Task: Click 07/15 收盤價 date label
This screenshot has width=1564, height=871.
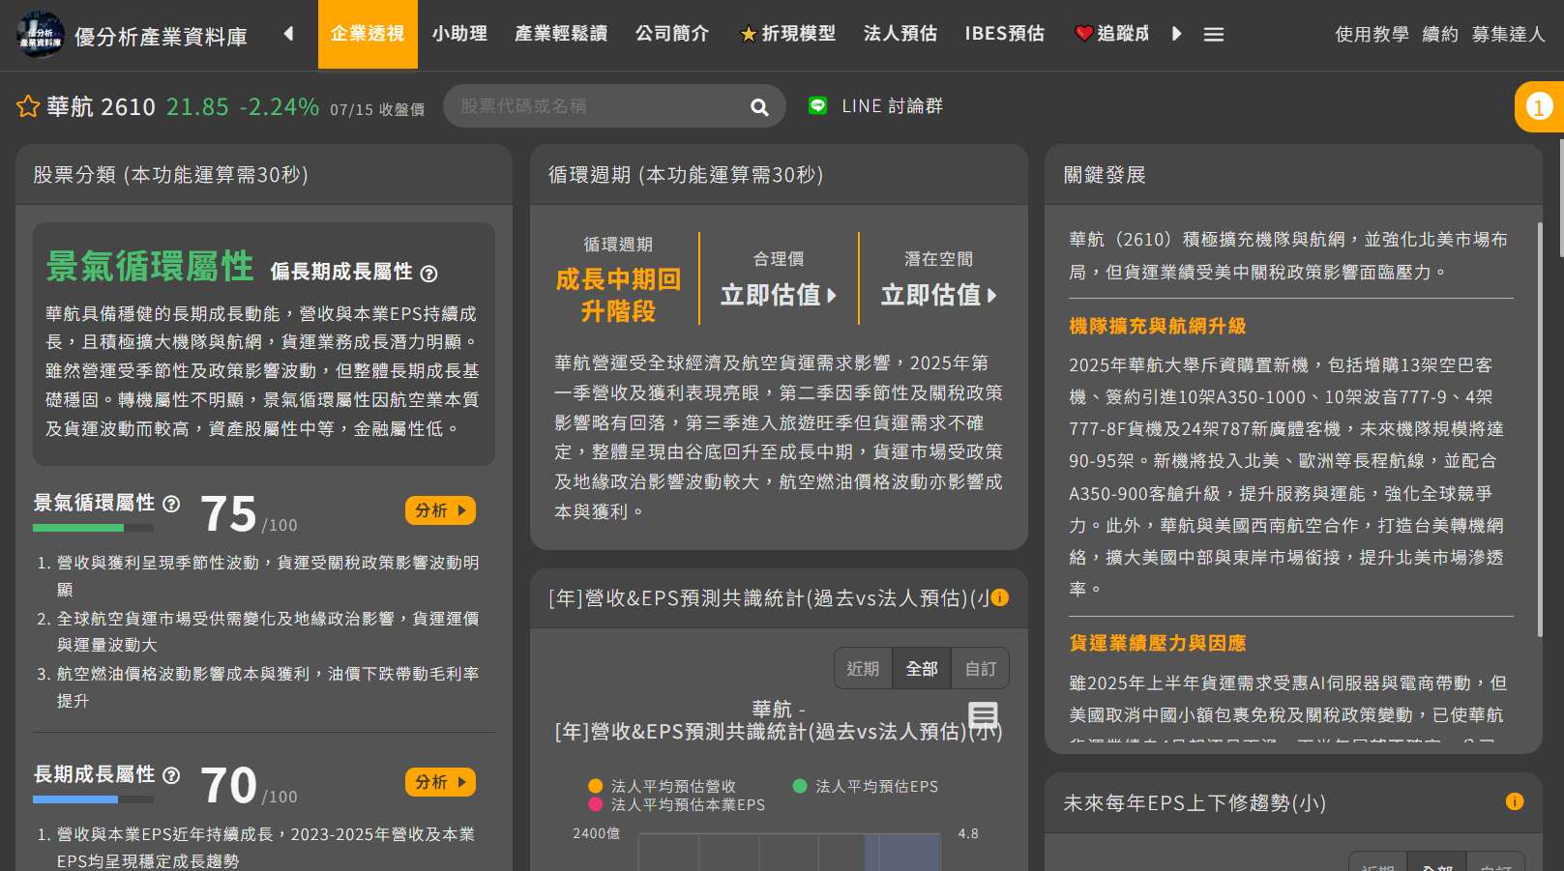Action: pyautogui.click(x=377, y=109)
